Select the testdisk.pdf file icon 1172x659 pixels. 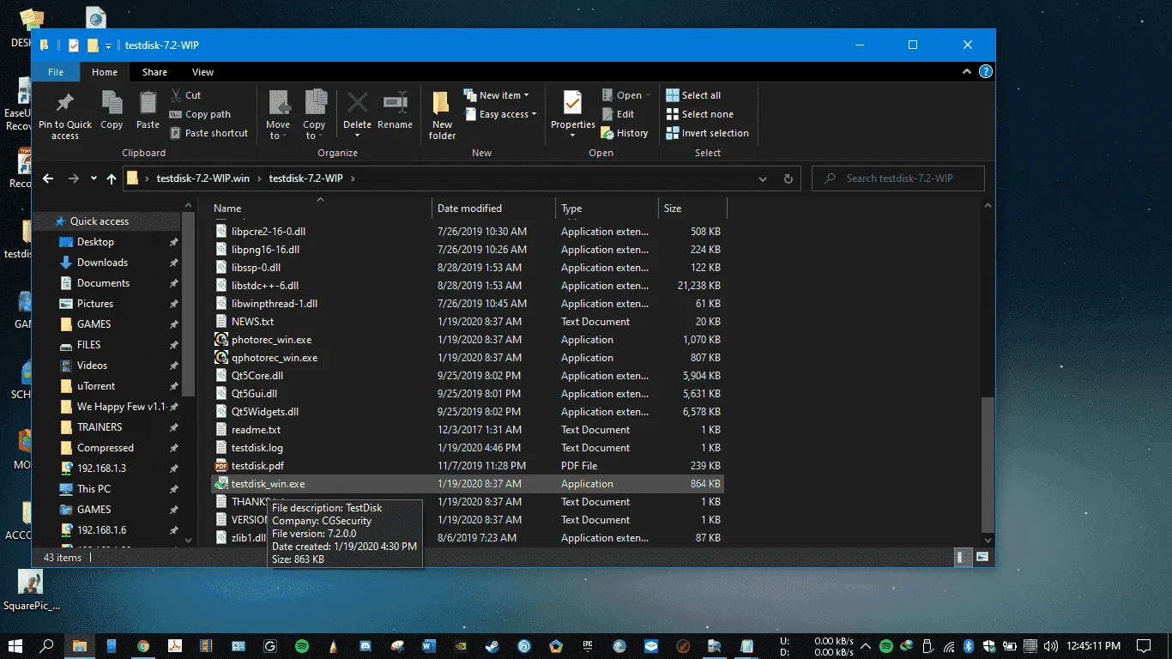click(x=221, y=466)
